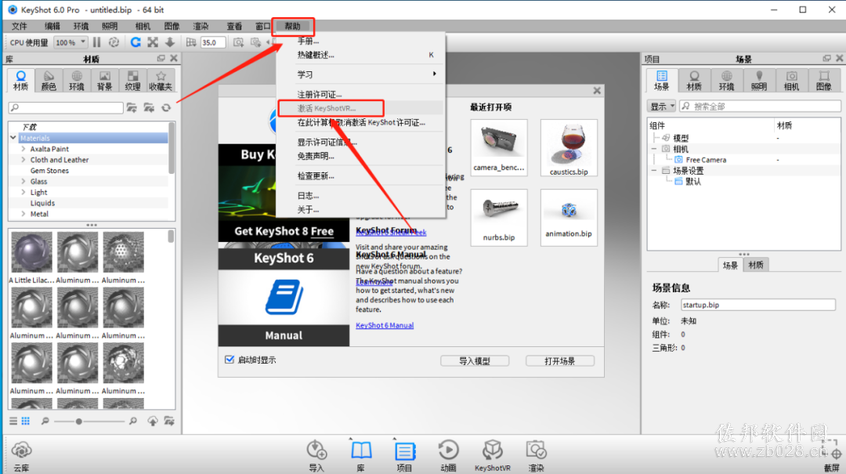Switch to the 材质 lower tab
The height and width of the screenshot is (474, 846).
pos(756,265)
